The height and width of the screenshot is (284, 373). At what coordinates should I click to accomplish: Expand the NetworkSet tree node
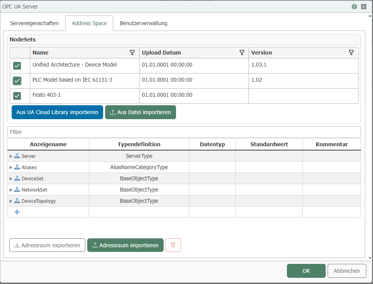(11, 190)
